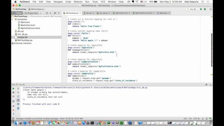
Task: Place cursor on 'Process finished with exit code 0'
Action: click(x=41, y=104)
